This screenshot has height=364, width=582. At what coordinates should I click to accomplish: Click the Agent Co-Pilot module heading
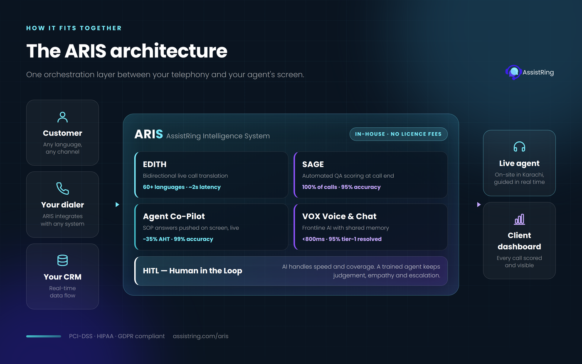tap(174, 216)
